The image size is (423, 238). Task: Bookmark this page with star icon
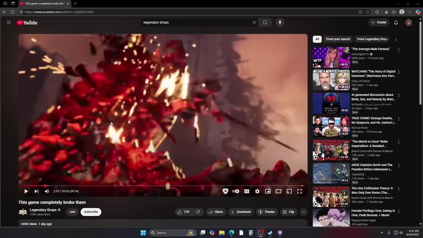tap(367, 12)
